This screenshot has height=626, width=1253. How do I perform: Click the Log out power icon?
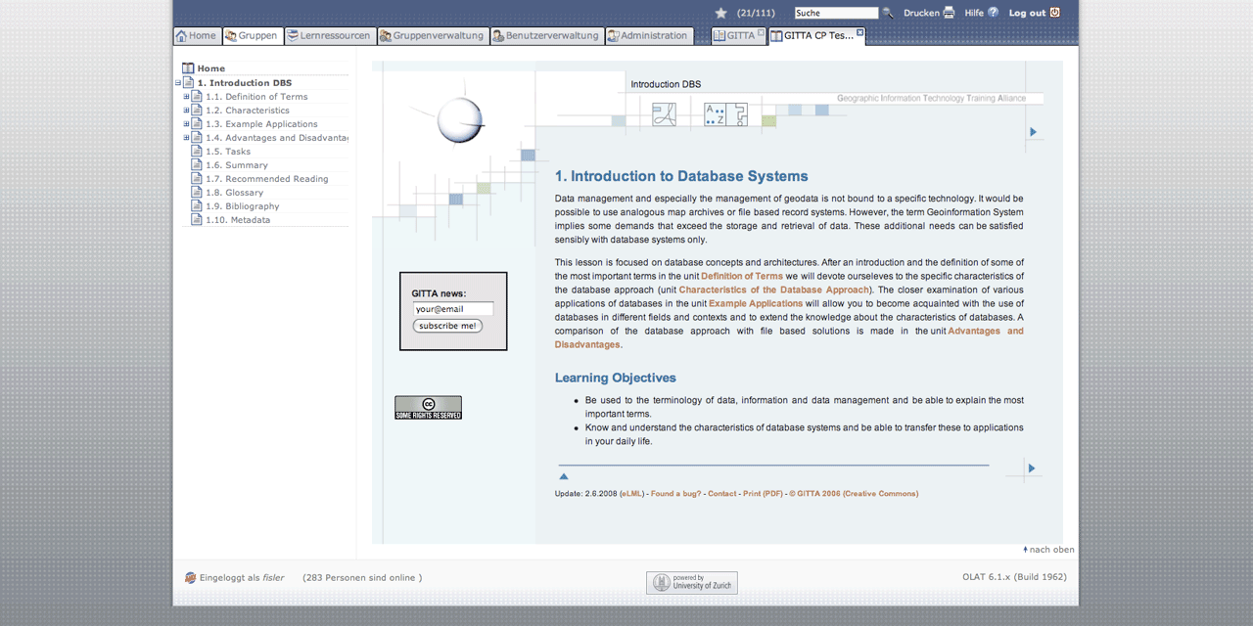1055,13
